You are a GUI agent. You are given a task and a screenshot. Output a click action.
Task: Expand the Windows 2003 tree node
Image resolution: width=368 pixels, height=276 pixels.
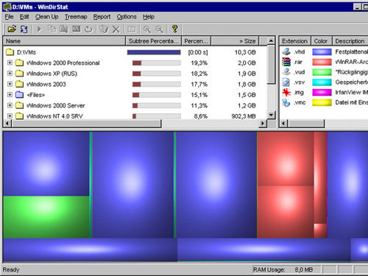pos(10,84)
